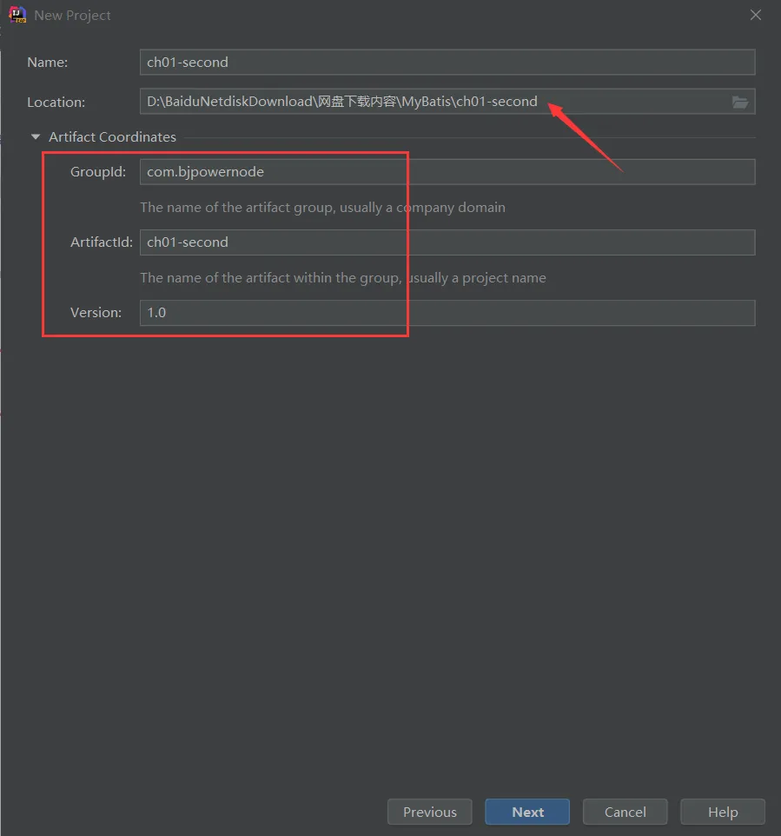Go to the Next wizard step
781x836 pixels.
(x=527, y=812)
